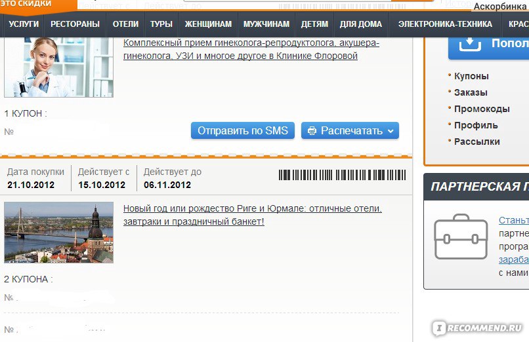Expand the Распечатать dropdown arrow
Image resolution: width=529 pixels, height=342 pixels.
click(x=391, y=131)
